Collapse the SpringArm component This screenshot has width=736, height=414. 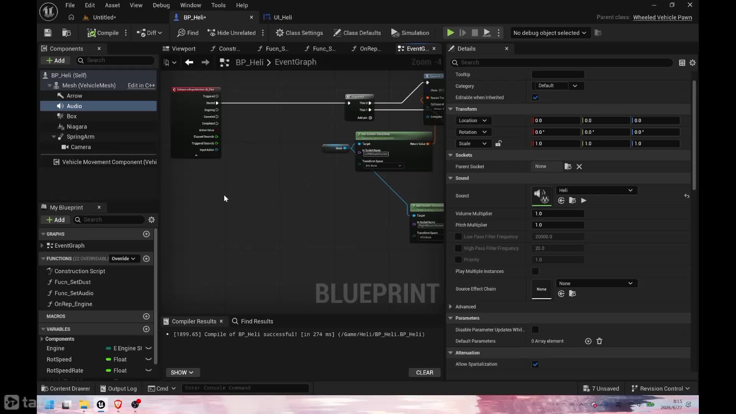coord(54,137)
